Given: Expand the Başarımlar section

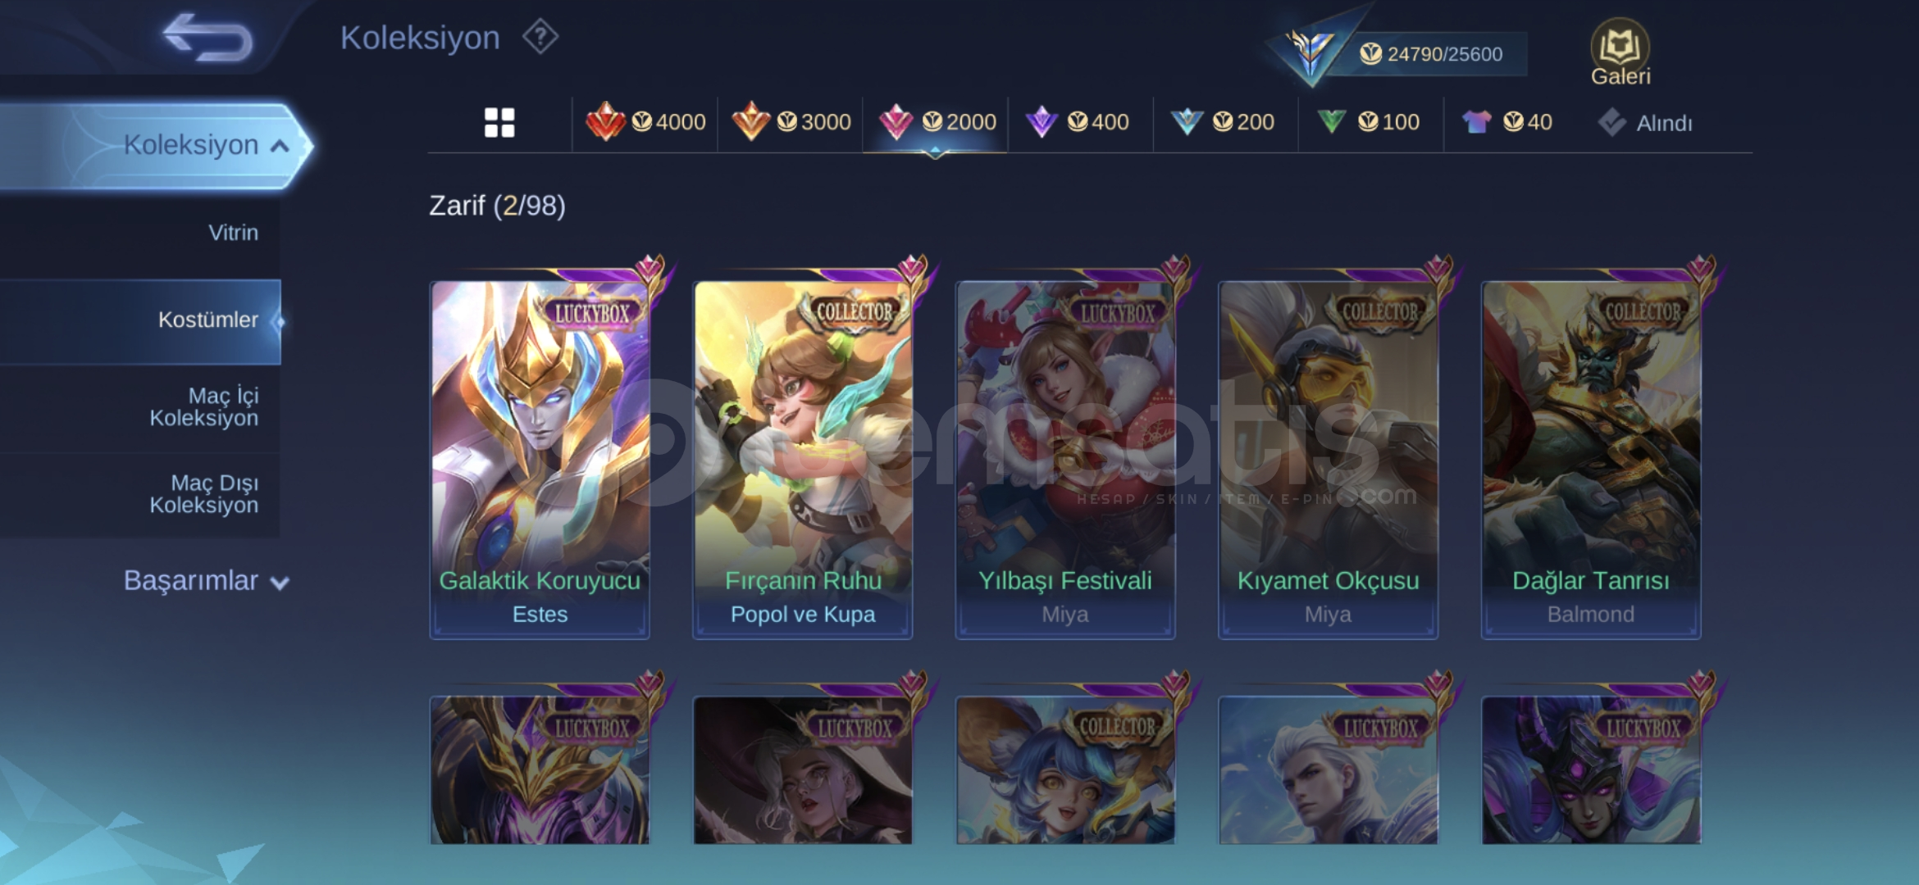Looking at the screenshot, I should [x=207, y=581].
